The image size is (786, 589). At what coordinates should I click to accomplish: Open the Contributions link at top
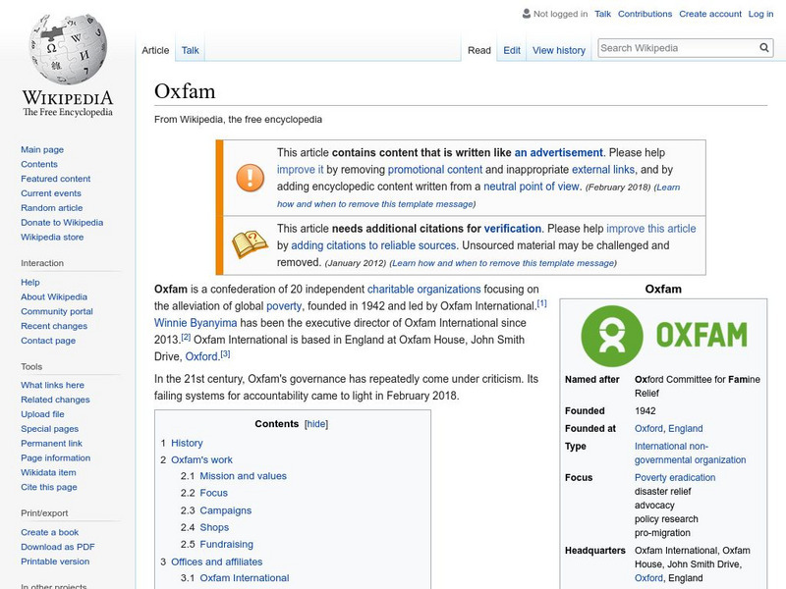click(645, 14)
